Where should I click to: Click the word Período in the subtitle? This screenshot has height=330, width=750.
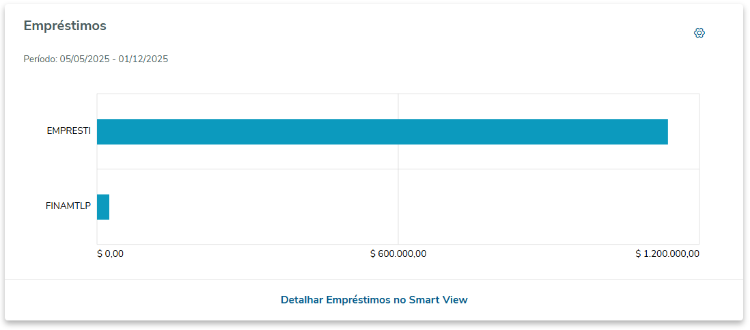coord(40,59)
